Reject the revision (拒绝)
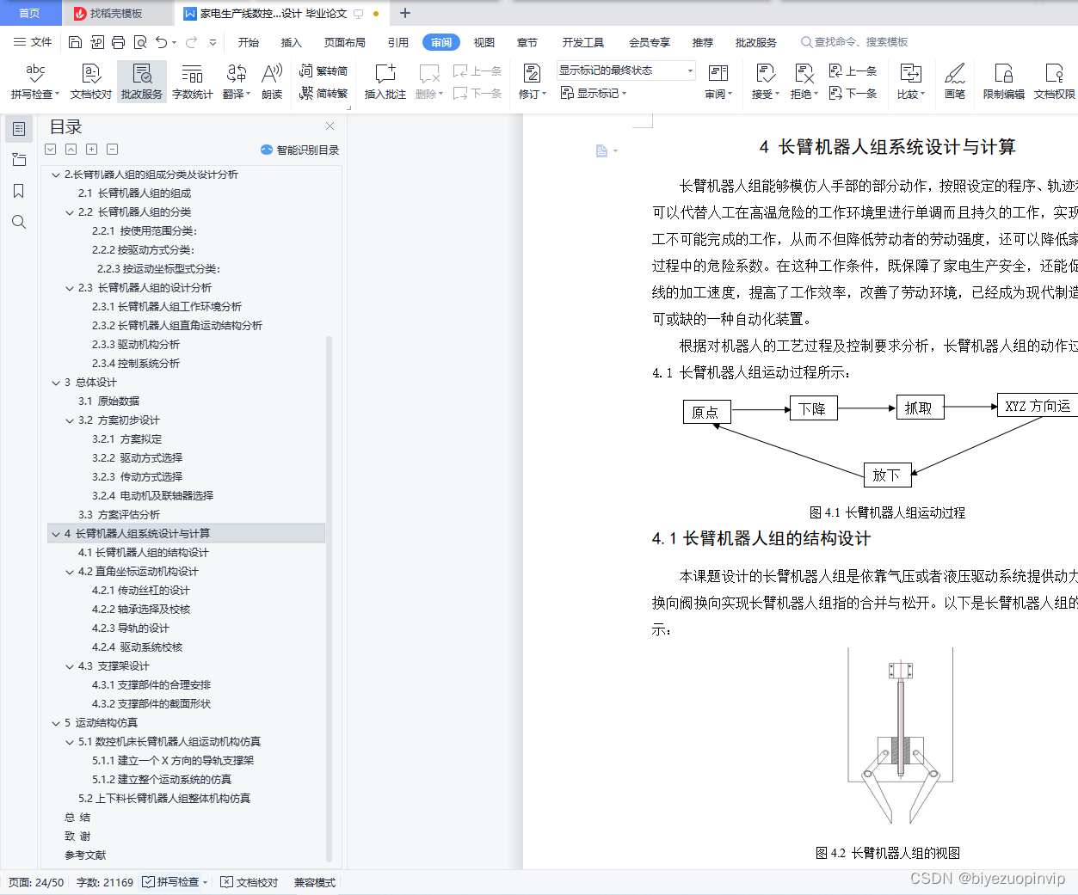This screenshot has height=895, width=1078. click(804, 82)
